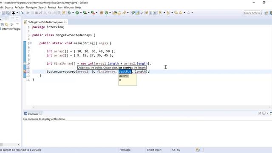Viewport: 272px width, 153px height.
Task: Open the Navigate menu
Action: [31, 8]
